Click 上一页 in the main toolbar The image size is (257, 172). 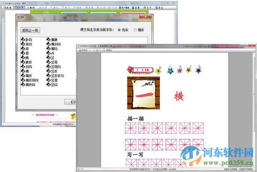click(101, 8)
